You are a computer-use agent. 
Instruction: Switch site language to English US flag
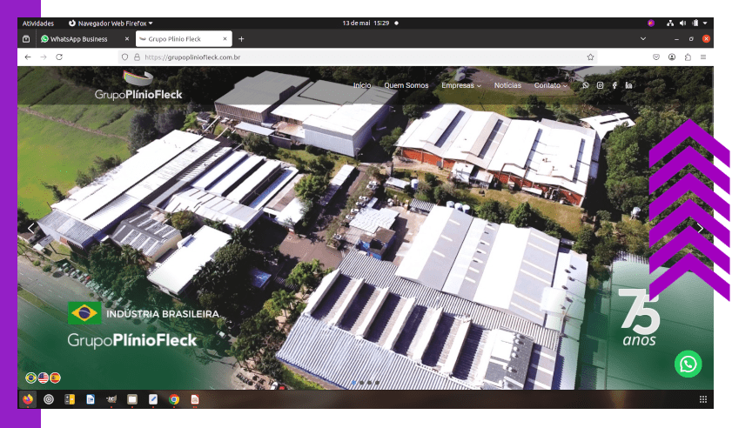pos(43,378)
